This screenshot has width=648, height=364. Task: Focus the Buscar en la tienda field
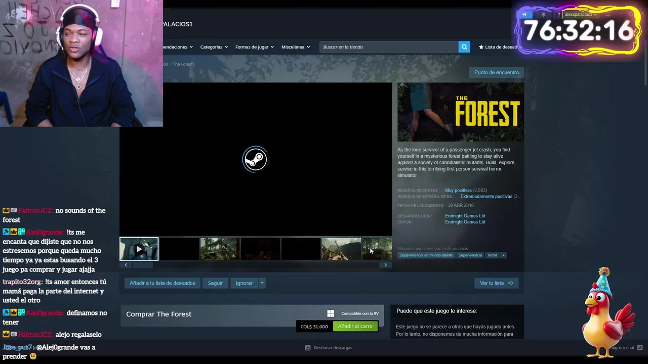[x=389, y=47]
